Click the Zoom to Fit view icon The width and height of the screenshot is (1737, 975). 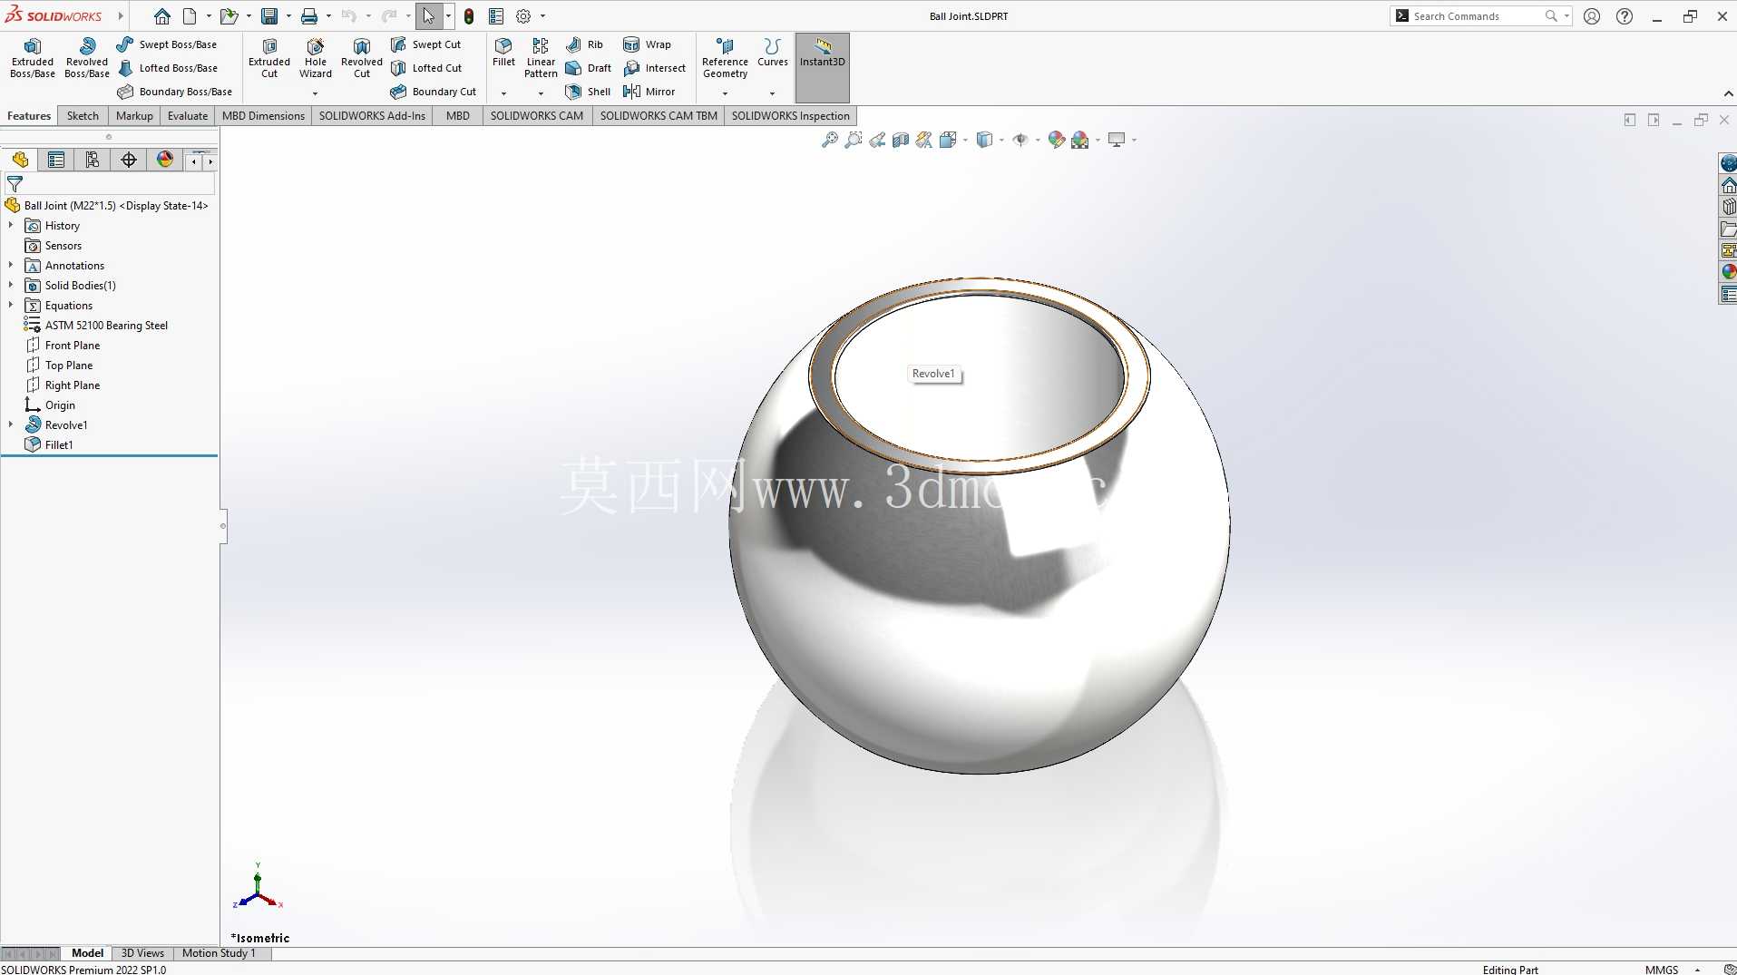pyautogui.click(x=829, y=140)
